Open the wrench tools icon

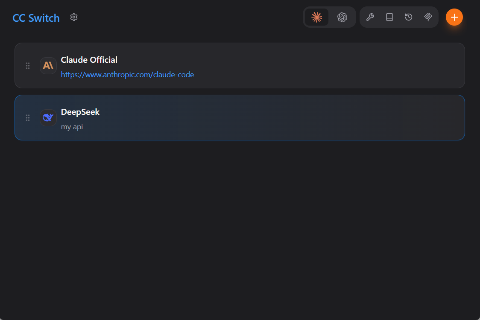pos(370,17)
